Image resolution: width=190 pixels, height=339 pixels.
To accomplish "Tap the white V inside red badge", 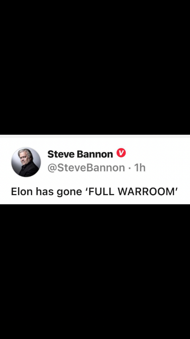I will pyautogui.click(x=121, y=153).
